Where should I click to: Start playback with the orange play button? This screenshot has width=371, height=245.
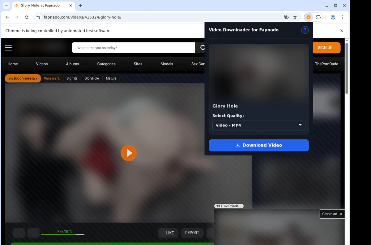pyautogui.click(x=129, y=153)
